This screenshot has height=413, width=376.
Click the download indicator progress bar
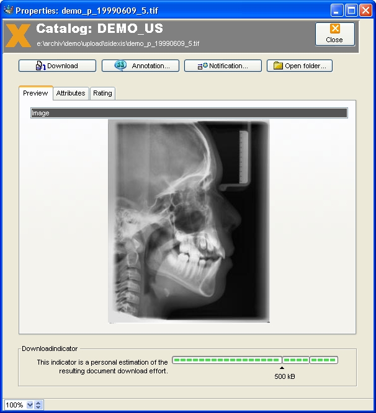click(x=255, y=360)
